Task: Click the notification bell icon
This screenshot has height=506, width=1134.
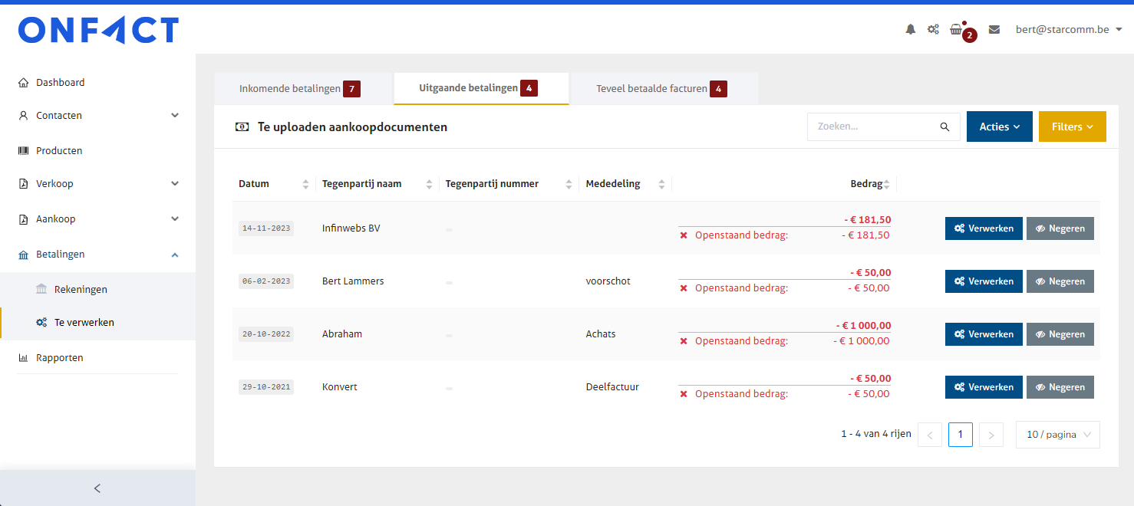Action: click(x=911, y=30)
